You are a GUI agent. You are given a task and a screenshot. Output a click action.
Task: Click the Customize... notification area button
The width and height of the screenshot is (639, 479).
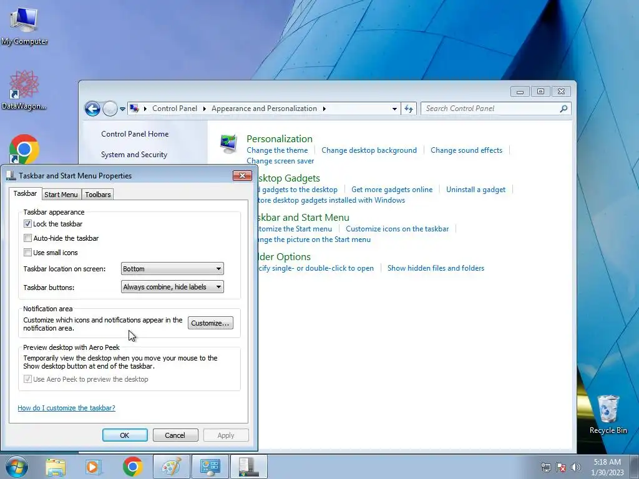pyautogui.click(x=210, y=323)
